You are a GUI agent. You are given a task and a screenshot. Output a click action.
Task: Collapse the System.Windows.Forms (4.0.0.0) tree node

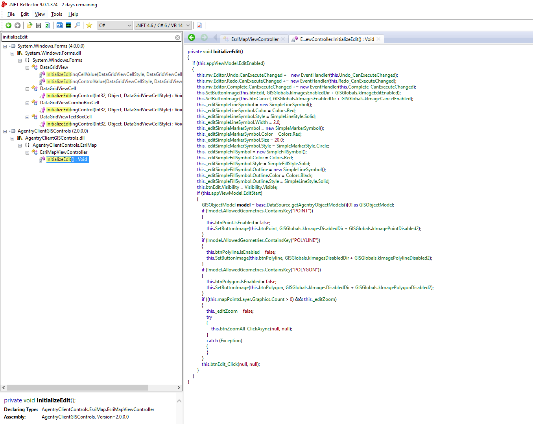coord(5,46)
